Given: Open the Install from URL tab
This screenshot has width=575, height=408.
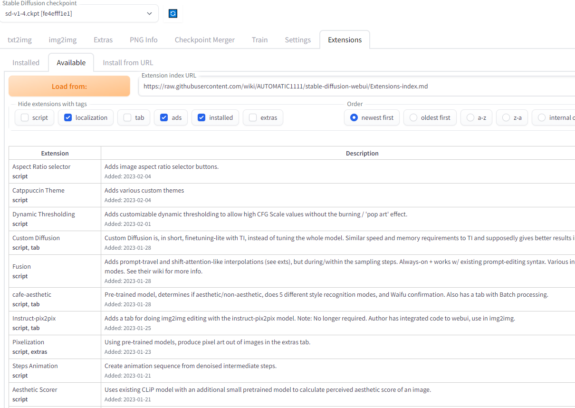Looking at the screenshot, I should [x=127, y=62].
